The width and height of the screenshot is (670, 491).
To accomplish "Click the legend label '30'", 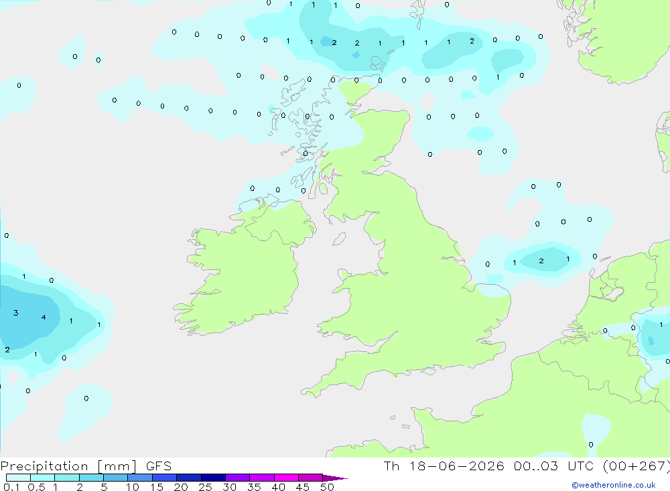I will tap(229, 487).
